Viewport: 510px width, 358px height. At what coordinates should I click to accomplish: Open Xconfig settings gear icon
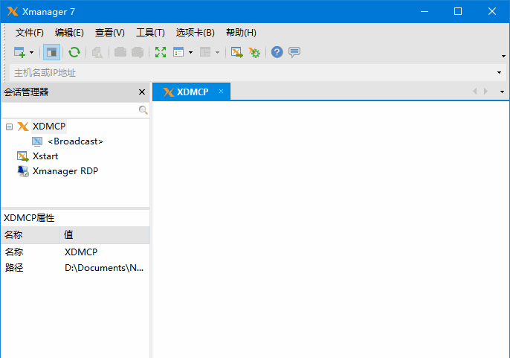click(x=254, y=52)
